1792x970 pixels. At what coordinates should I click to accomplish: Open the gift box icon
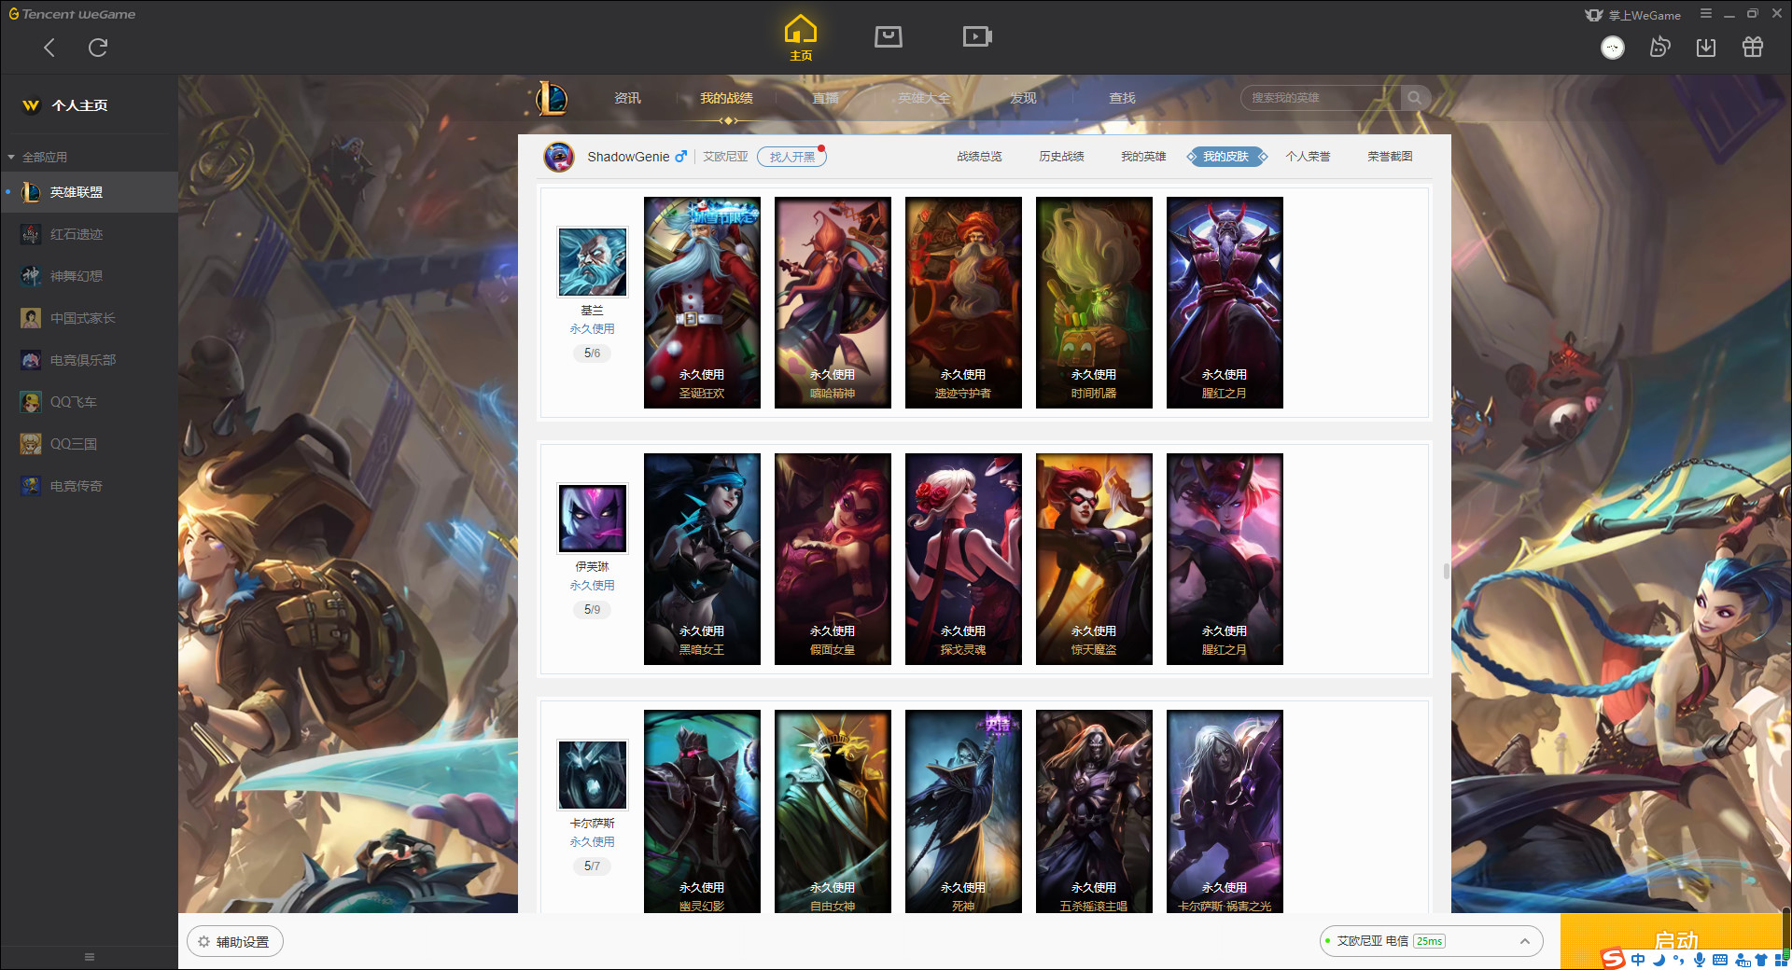(x=1753, y=48)
